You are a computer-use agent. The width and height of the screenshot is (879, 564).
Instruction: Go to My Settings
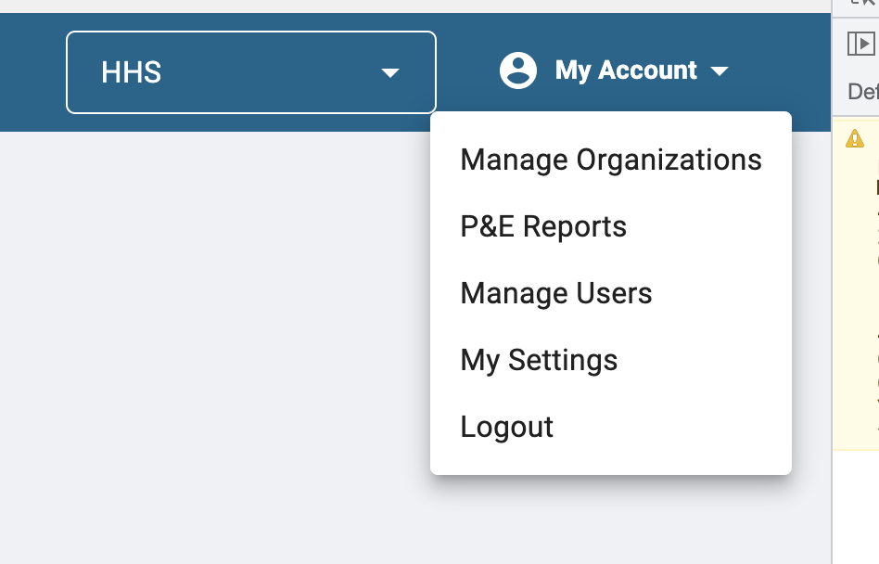click(x=539, y=360)
